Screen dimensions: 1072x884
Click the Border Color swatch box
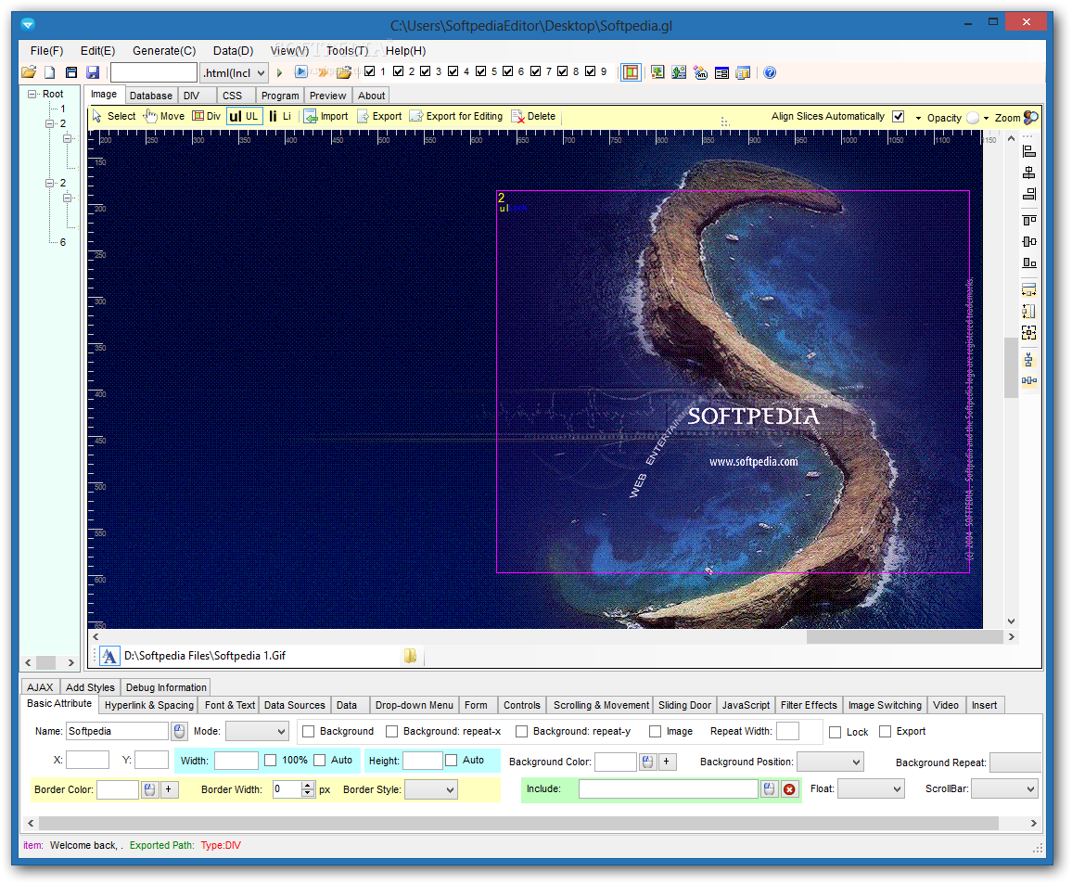pos(118,789)
